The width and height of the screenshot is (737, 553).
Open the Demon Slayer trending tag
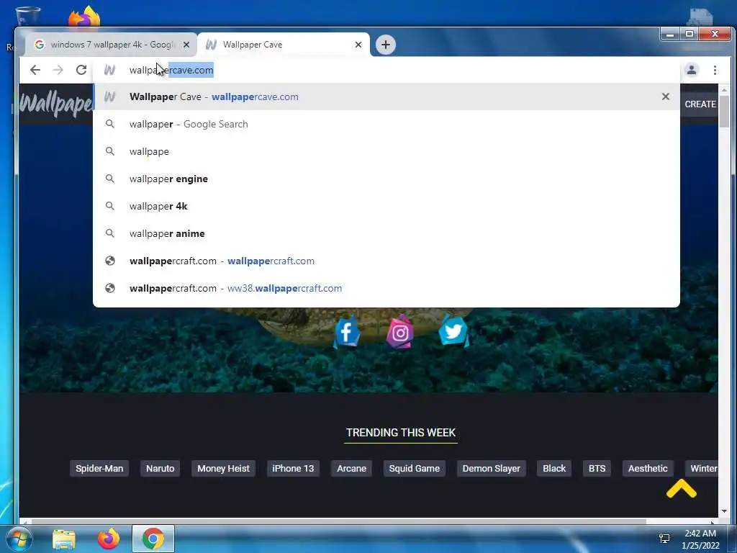click(491, 468)
